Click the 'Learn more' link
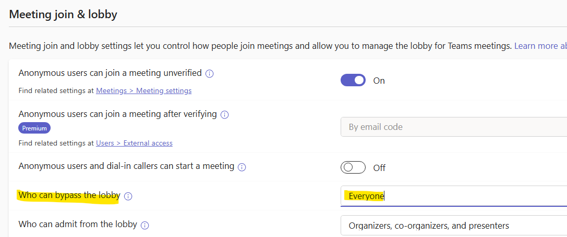The height and width of the screenshot is (237, 567). tap(539, 46)
